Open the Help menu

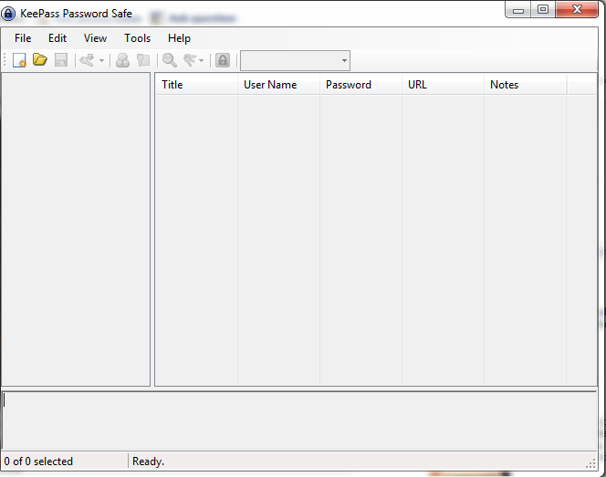pyautogui.click(x=179, y=38)
